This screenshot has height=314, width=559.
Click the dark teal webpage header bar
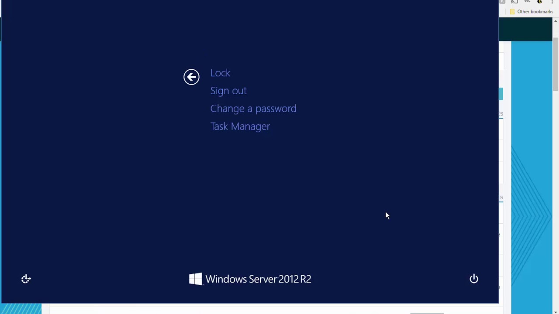point(525,30)
